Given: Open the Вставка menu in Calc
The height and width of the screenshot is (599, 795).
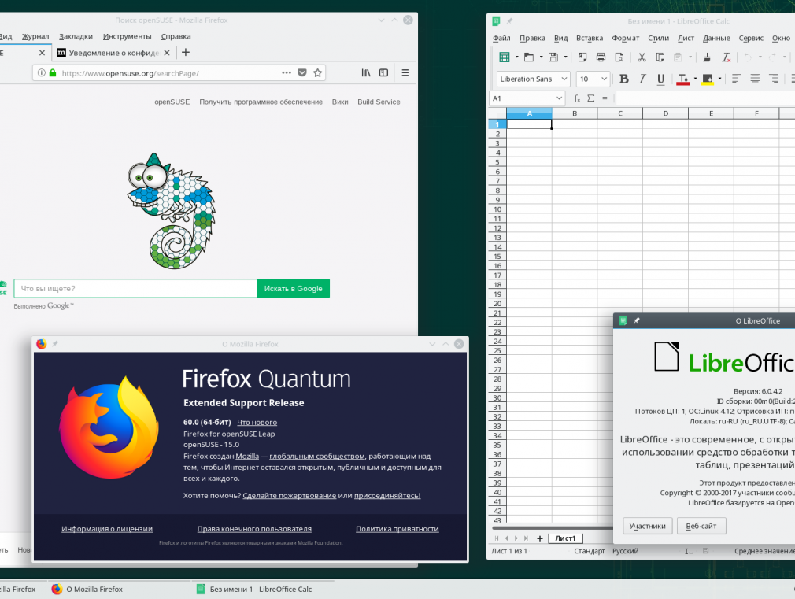Looking at the screenshot, I should (x=589, y=38).
